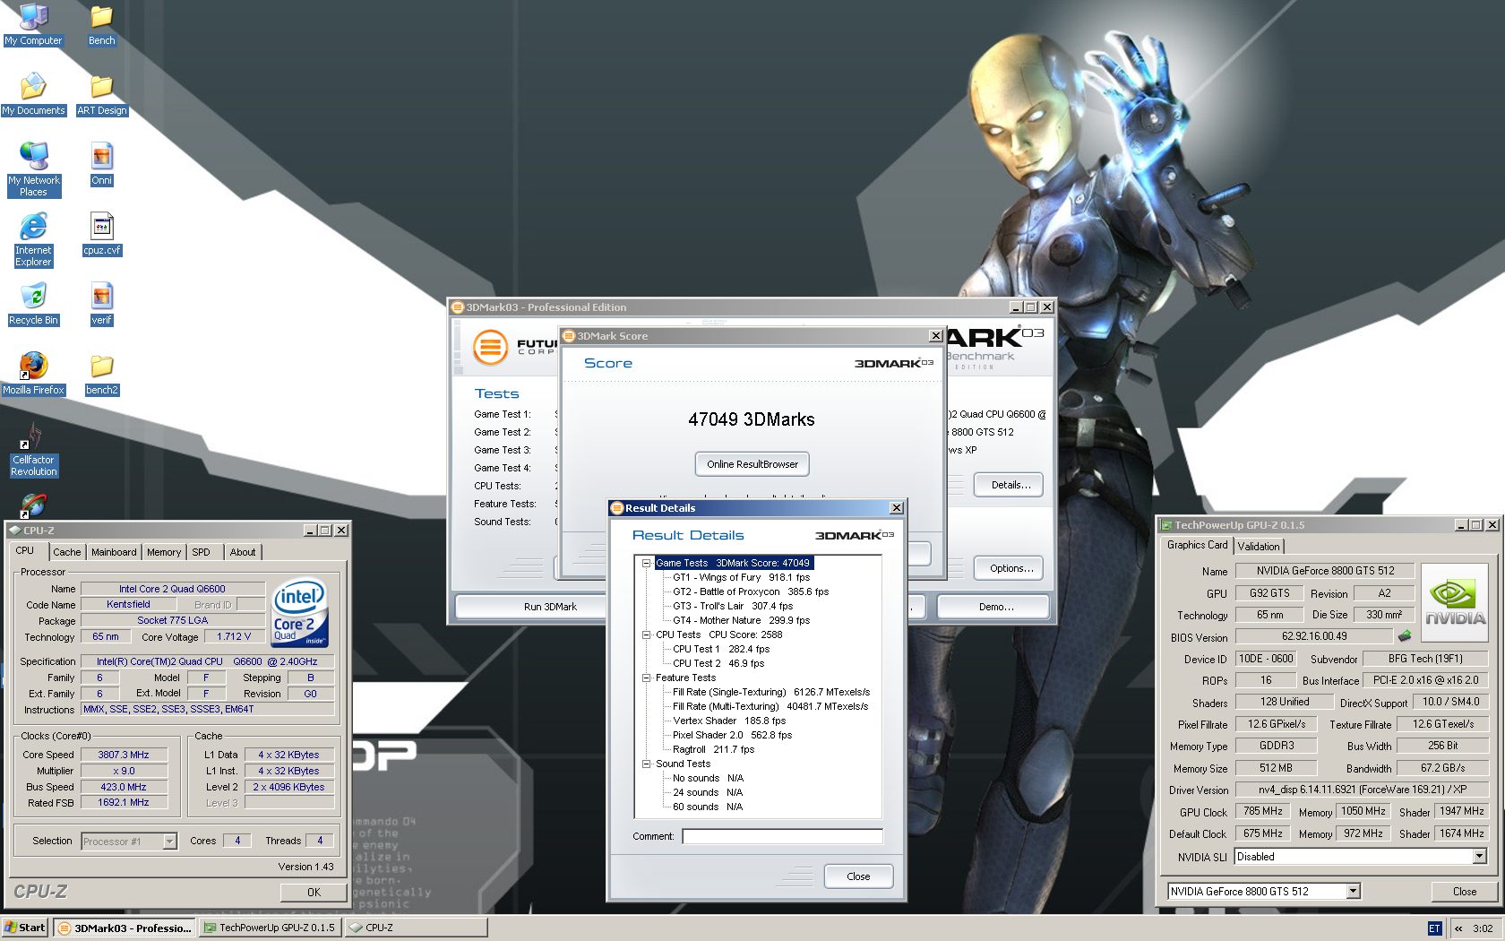Screen dimensions: 1505x941
Task: Launch Mozilla Firefox from desktop
Action: click(33, 375)
